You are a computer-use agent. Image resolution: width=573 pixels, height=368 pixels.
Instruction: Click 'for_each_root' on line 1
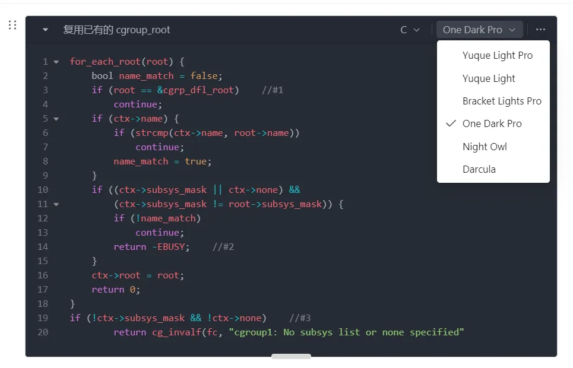105,62
